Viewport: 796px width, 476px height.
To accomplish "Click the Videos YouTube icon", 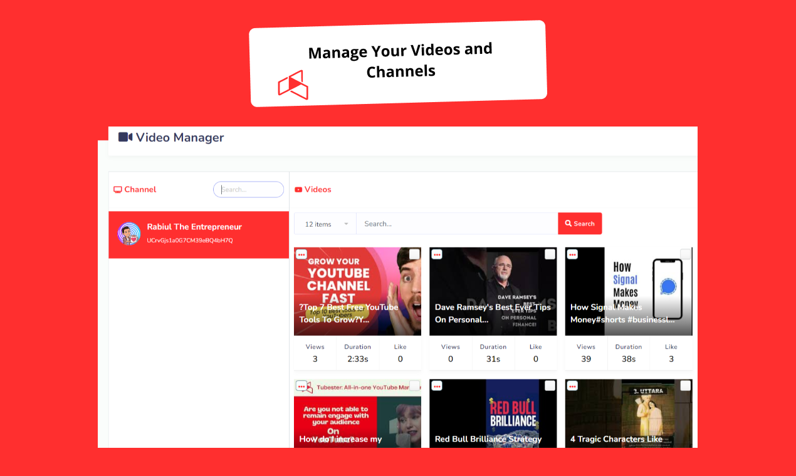I will (298, 190).
